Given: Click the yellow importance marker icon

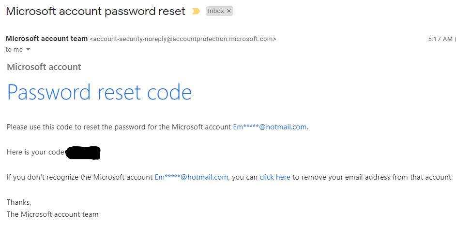Looking at the screenshot, I should tap(196, 11).
